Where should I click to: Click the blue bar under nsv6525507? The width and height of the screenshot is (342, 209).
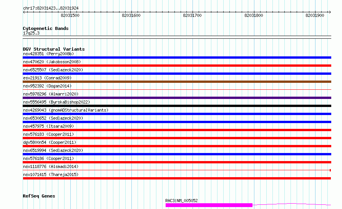[177, 74]
